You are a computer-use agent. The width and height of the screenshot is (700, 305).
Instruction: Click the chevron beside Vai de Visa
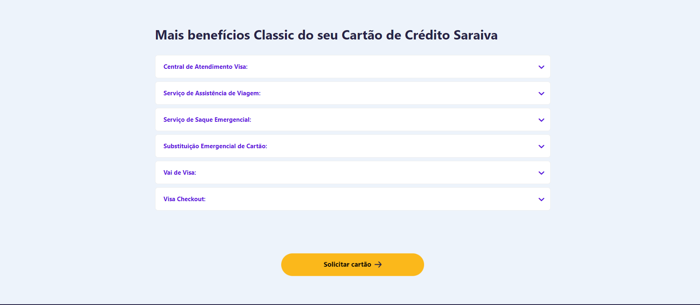coord(541,173)
